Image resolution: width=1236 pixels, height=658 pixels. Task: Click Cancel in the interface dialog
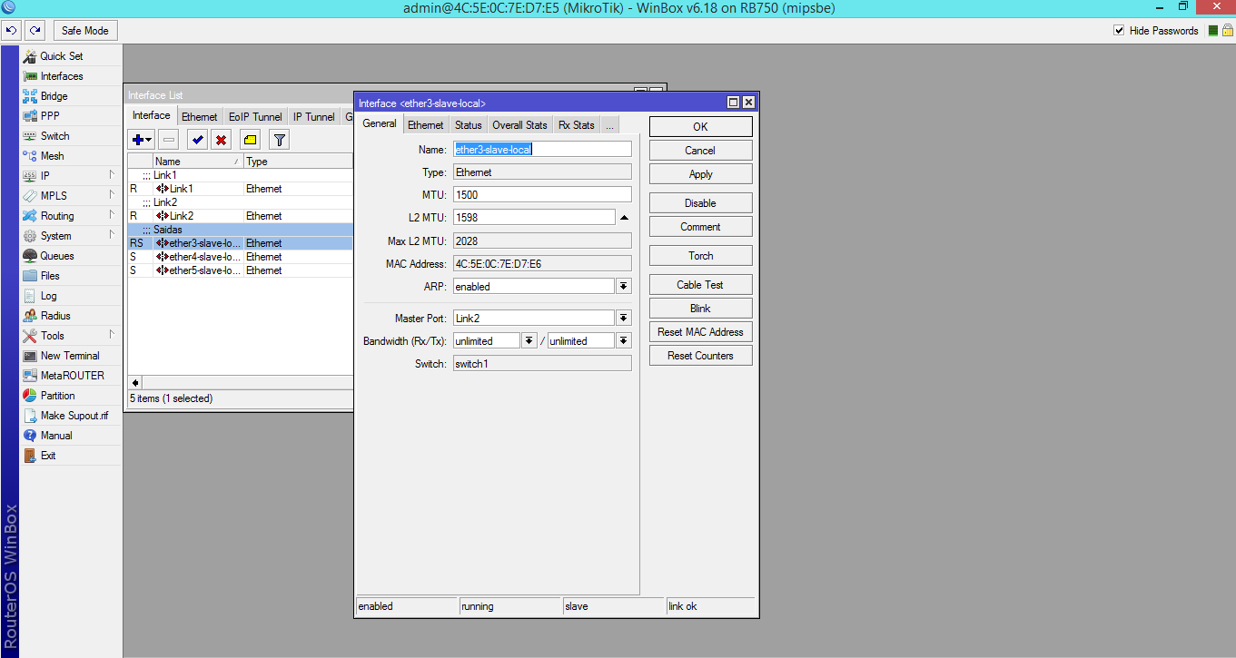(x=700, y=151)
